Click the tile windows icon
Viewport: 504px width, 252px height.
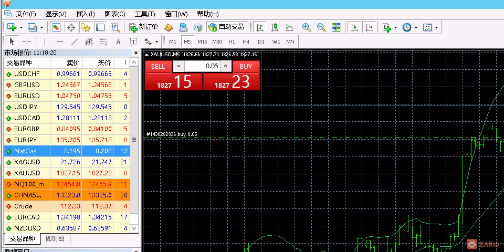click(x=336, y=27)
